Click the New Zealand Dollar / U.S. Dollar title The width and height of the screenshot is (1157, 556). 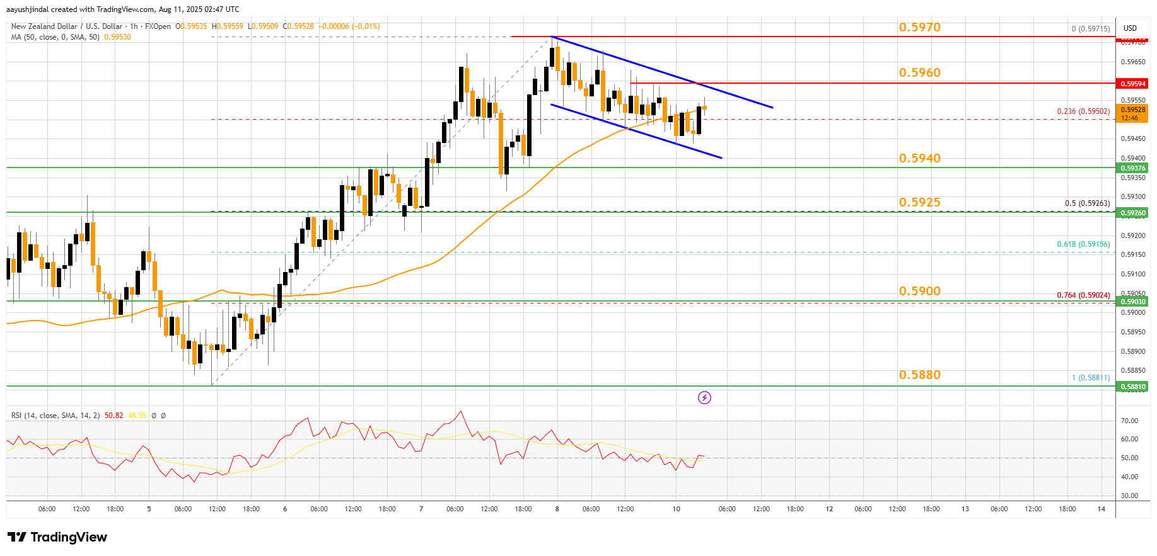pos(67,26)
